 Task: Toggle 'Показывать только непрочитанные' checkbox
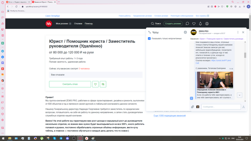click(x=150, y=39)
